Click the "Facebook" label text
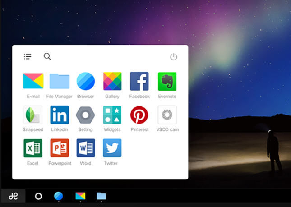Viewport: 291px width, 207px height. pyautogui.click(x=139, y=97)
